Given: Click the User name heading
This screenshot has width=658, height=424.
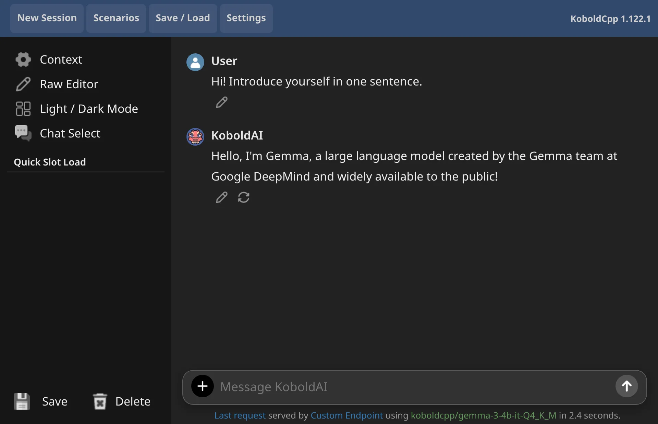Looking at the screenshot, I should pos(224,61).
